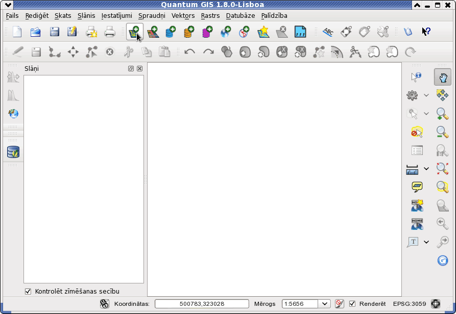Screen dimensions: 456x314
Task: Add a vector layer
Action: 135,32
